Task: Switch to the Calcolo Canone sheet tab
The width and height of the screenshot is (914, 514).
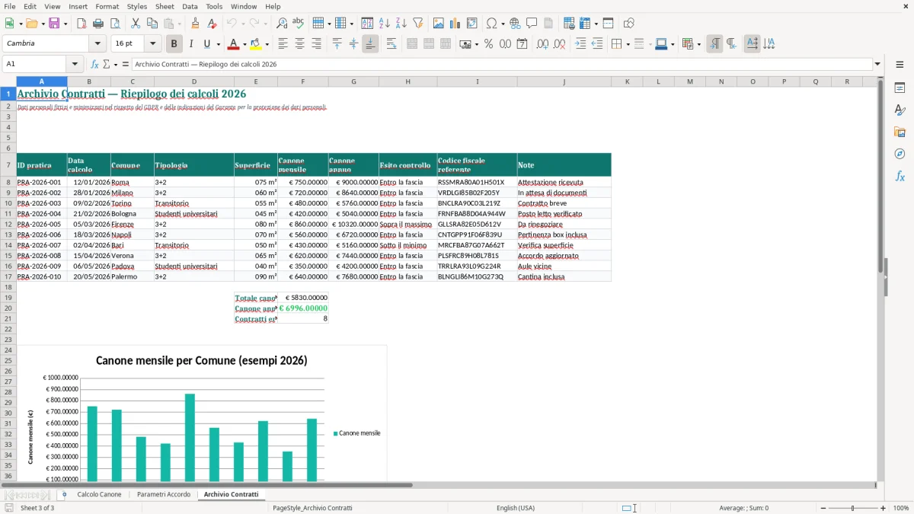Action: [x=99, y=494]
